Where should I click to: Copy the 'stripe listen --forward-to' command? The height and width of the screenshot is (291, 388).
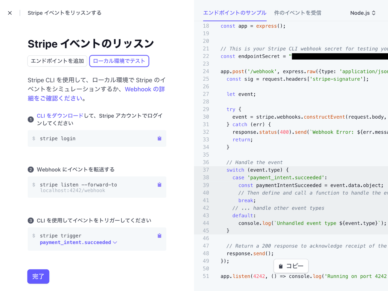pos(159,185)
